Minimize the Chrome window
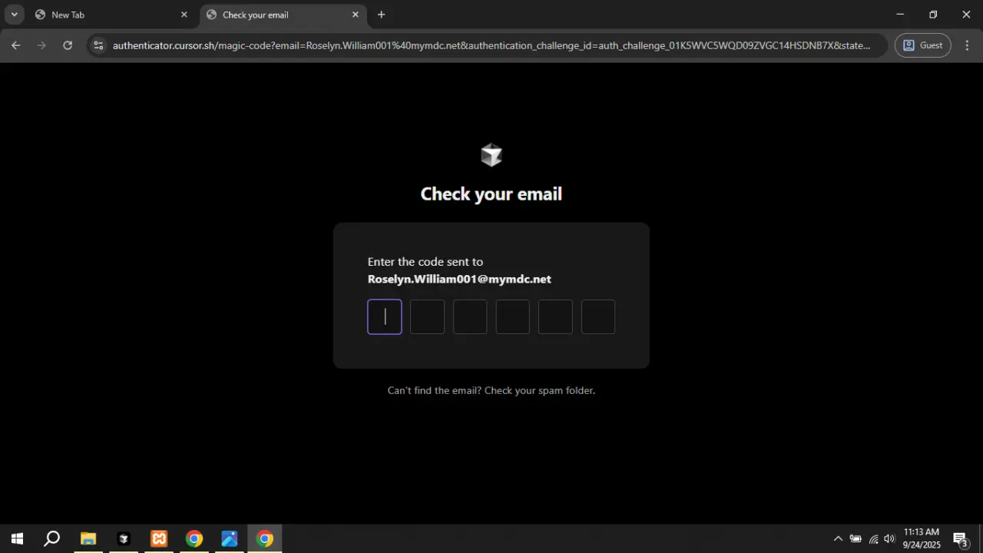The image size is (983, 553). pyautogui.click(x=900, y=15)
